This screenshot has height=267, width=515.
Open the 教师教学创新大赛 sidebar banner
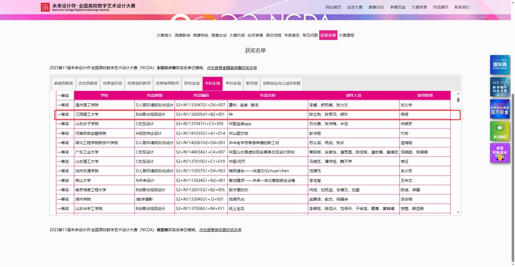click(x=500, y=87)
